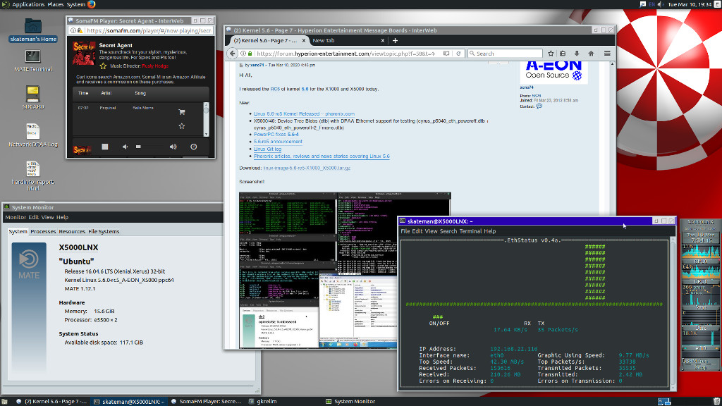Image resolution: width=722 pixels, height=406 pixels.
Task: Switch to gkrellm in bottom taskbar
Action: (262, 401)
